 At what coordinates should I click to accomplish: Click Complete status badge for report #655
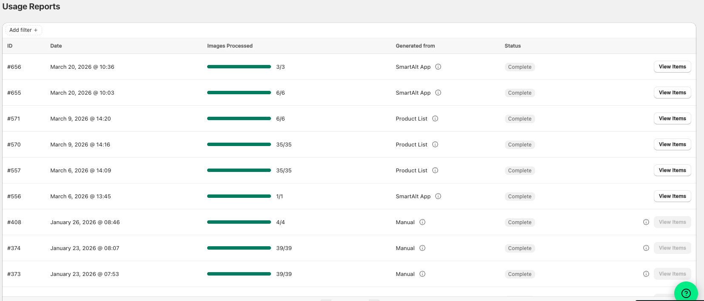click(520, 93)
